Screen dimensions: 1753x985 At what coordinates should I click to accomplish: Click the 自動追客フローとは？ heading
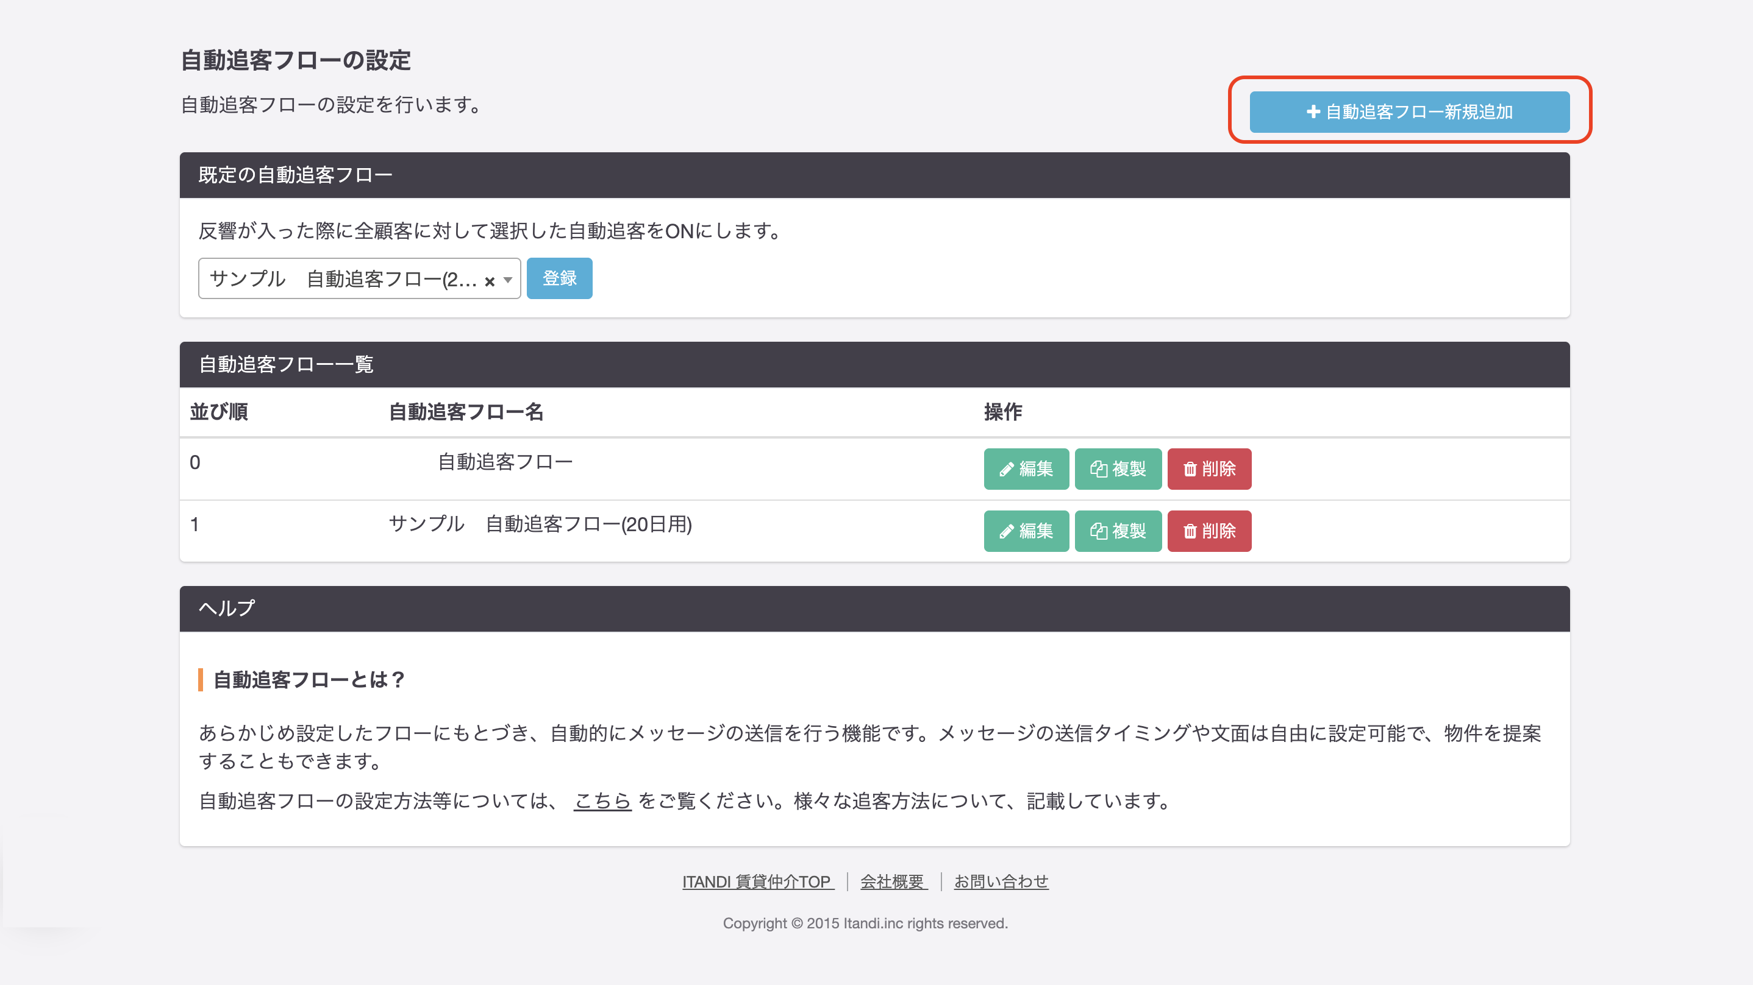(309, 680)
